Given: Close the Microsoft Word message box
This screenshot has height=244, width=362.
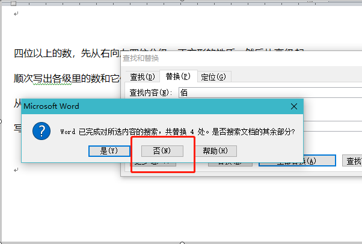Looking at the screenshot, I should click(294, 106).
